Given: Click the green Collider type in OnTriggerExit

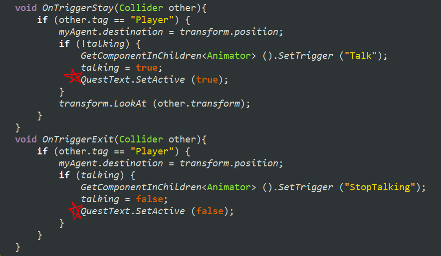Looking at the screenshot, I should pyautogui.click(x=141, y=139).
